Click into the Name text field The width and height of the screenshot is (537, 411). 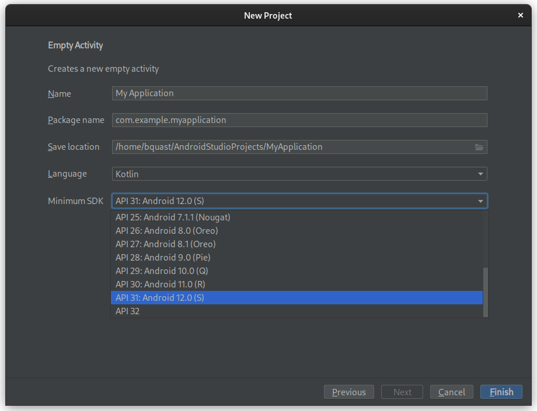pyautogui.click(x=299, y=93)
